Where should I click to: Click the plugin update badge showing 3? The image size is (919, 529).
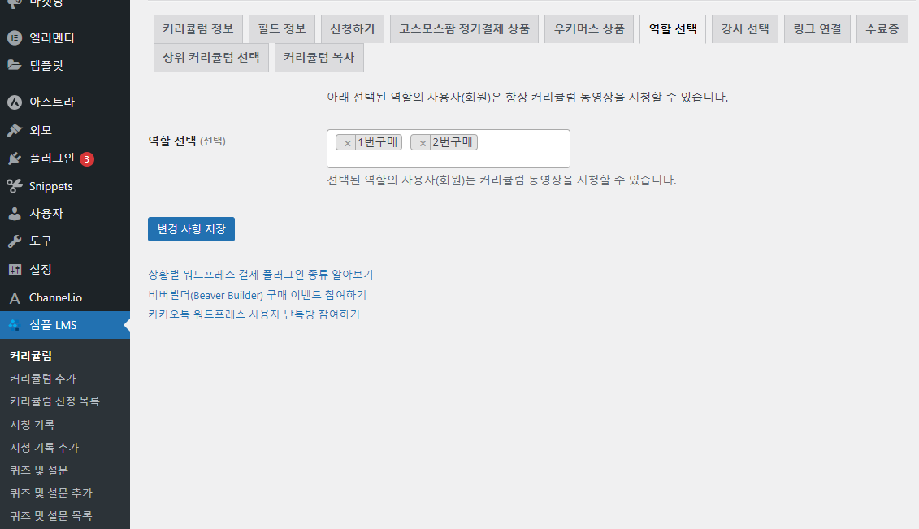tap(87, 158)
